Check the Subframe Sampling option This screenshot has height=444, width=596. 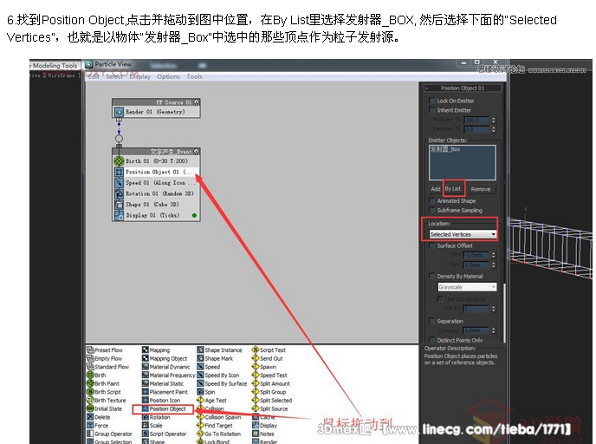431,210
